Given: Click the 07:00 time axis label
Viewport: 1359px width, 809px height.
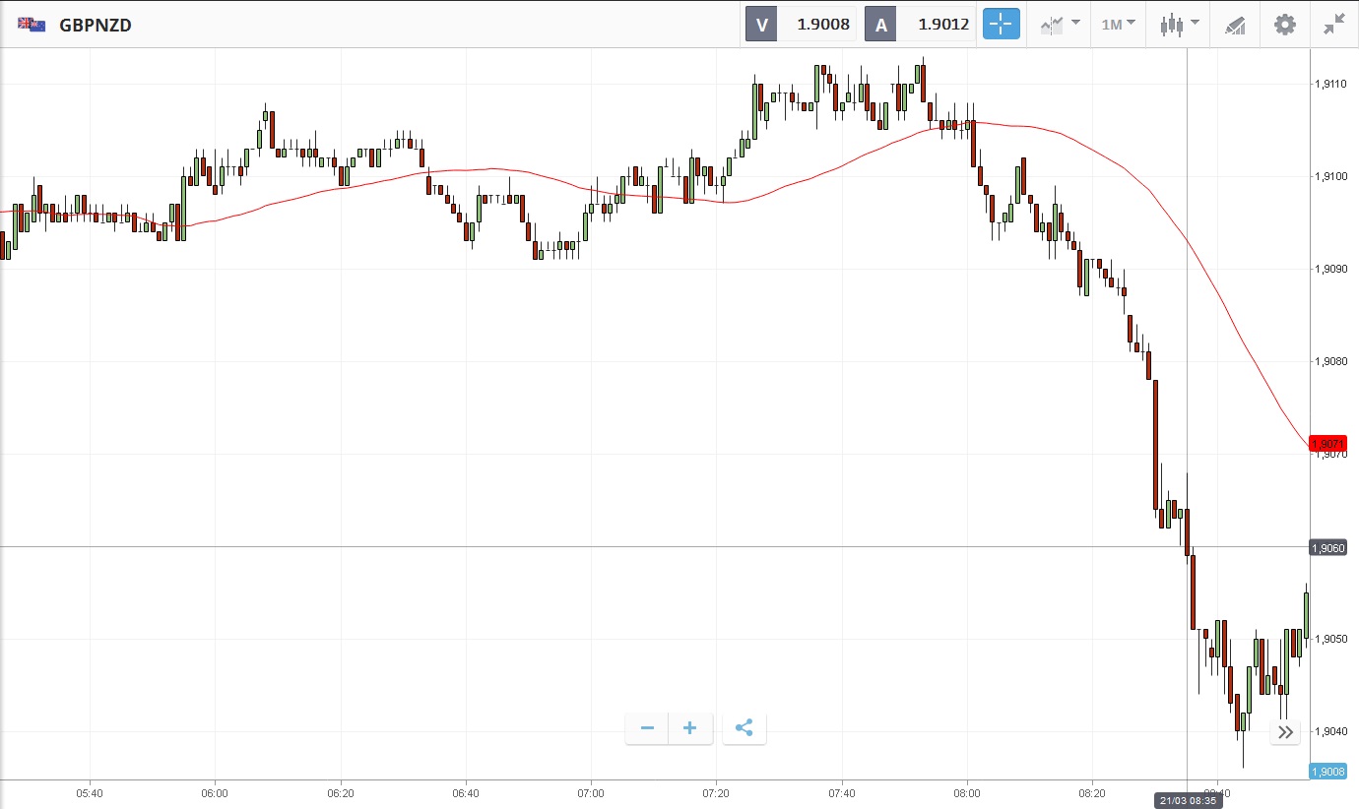Looking at the screenshot, I should point(591,793).
